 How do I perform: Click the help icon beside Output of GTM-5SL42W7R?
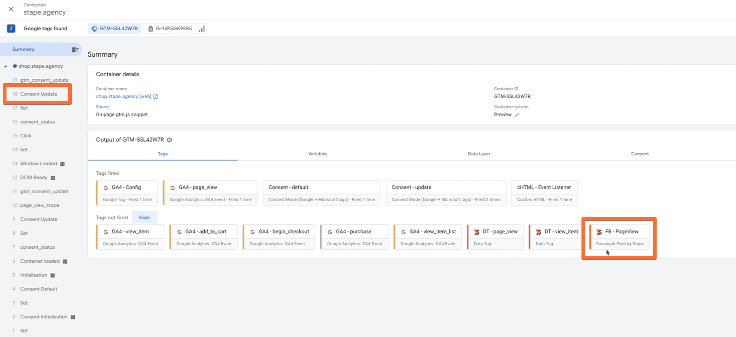pyautogui.click(x=169, y=140)
